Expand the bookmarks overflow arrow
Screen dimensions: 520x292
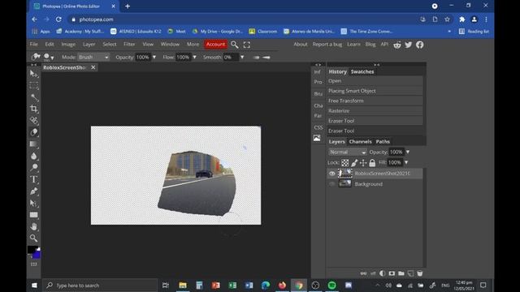449,32
